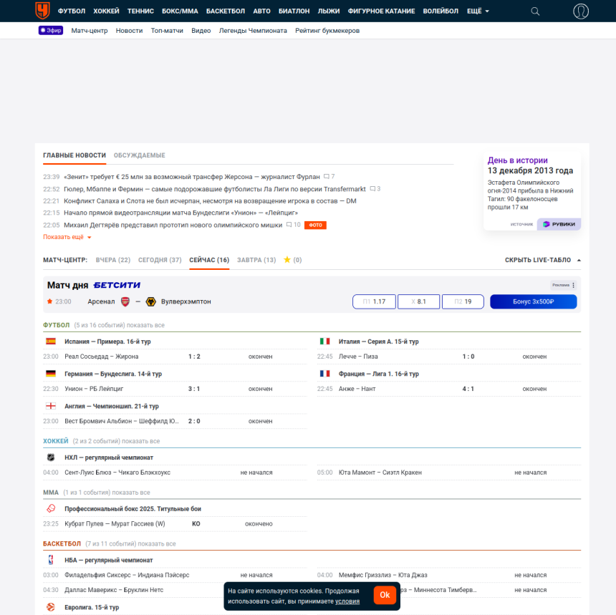Image resolution: width=616 pixels, height=615 pixels.
Task: Click the England flag next to Чемпионшип
Action: pyautogui.click(x=51, y=406)
